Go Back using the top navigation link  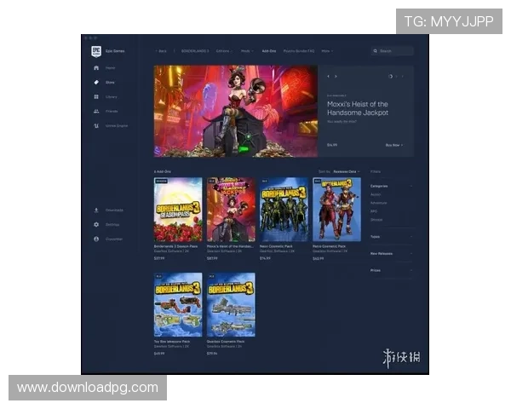click(161, 51)
